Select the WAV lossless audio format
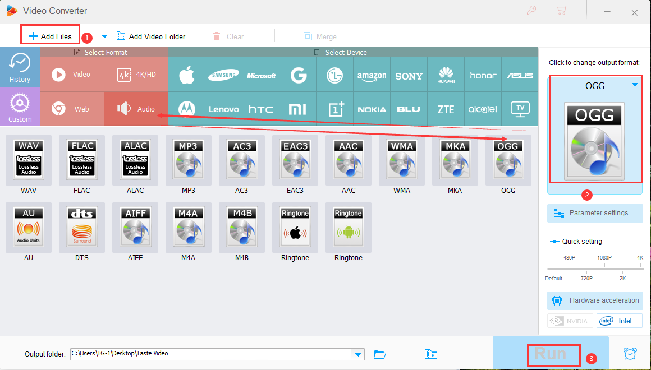The height and width of the screenshot is (370, 651). (29, 160)
